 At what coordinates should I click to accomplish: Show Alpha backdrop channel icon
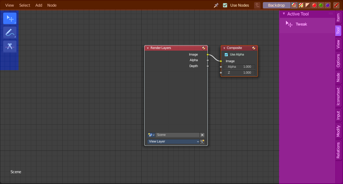pyautogui.click(x=308, y=5)
